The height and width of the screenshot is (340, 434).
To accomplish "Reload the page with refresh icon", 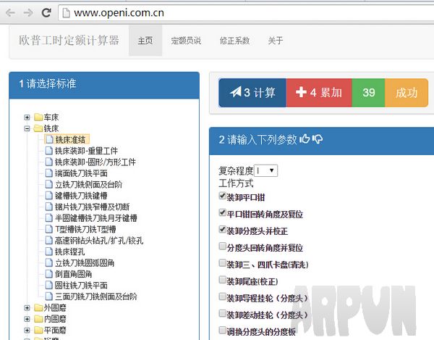I will tap(46, 12).
